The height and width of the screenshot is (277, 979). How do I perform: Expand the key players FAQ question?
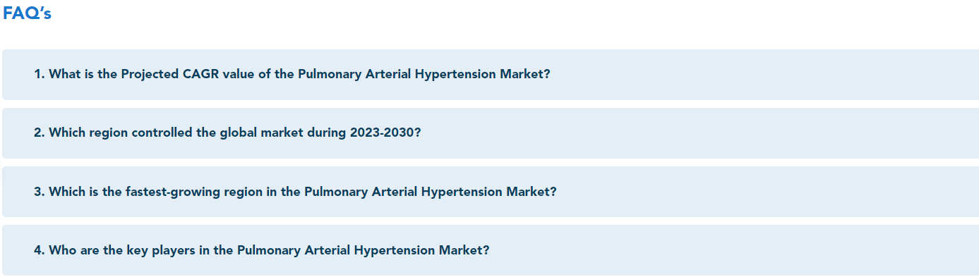tap(491, 250)
